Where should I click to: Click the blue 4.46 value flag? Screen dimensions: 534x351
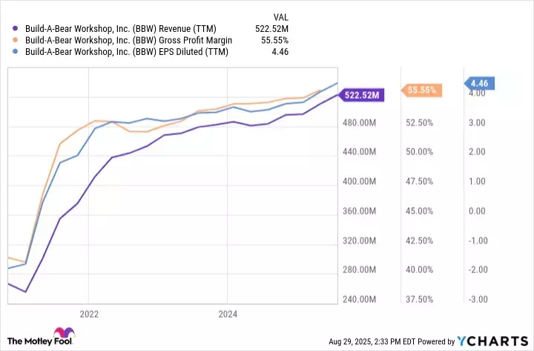[x=481, y=83]
